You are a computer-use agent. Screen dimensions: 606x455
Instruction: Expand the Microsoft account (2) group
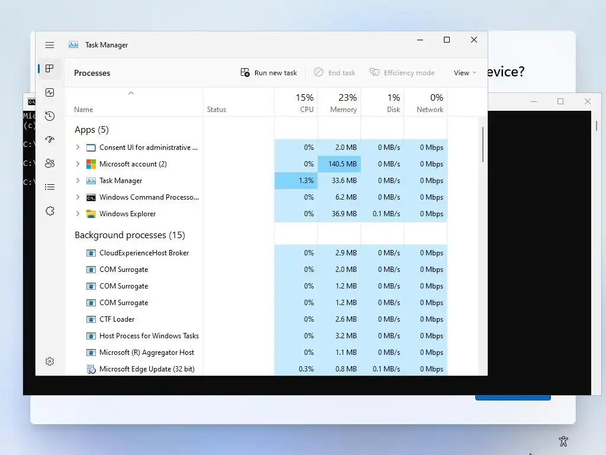pos(78,164)
